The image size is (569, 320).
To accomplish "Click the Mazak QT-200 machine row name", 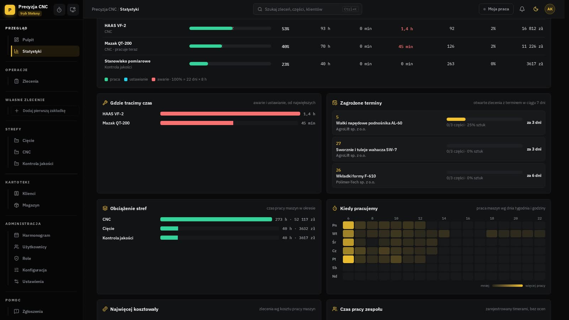I will pos(118,43).
